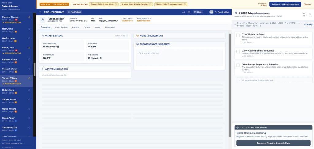Click the clock icon on Rahman, Victor row
Screen dimensions: 314x149
(x=29, y=59)
